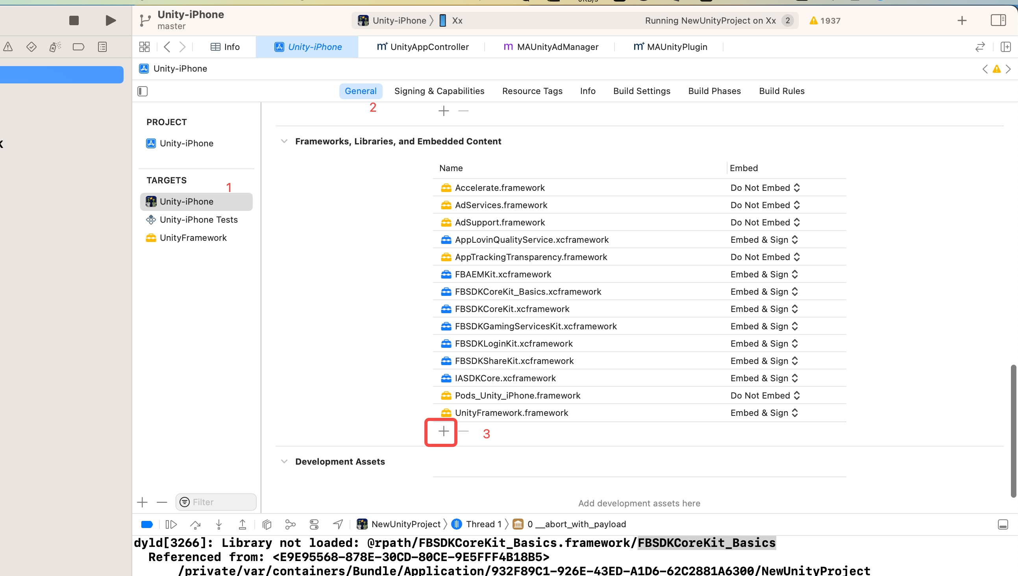The height and width of the screenshot is (576, 1018).
Task: Click the debug view hierarchy icon
Action: pos(267,524)
